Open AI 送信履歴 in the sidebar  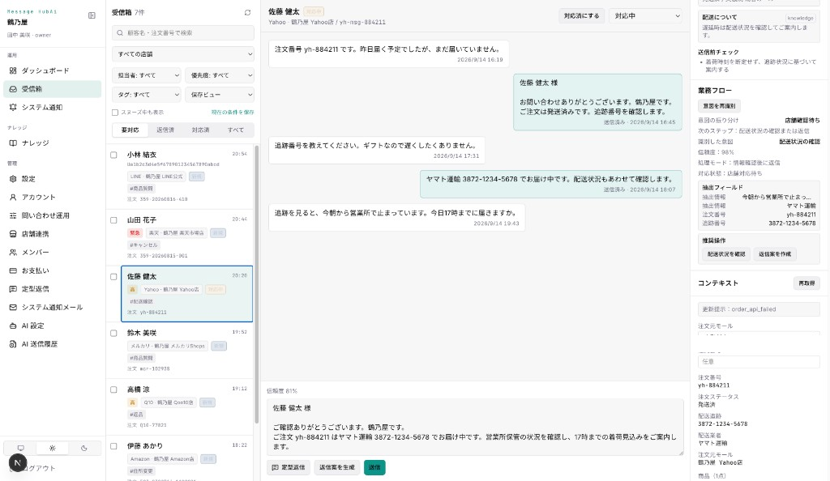(x=52, y=344)
